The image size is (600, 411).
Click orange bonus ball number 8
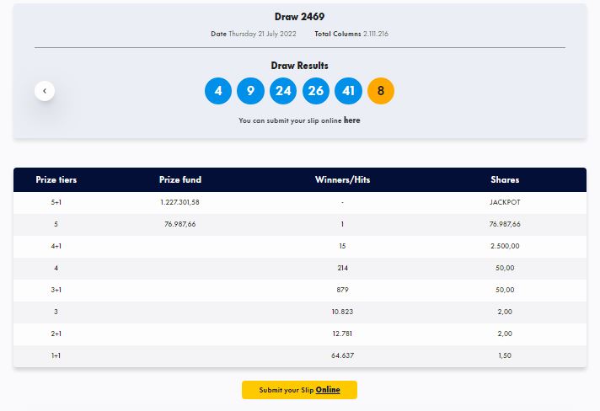pyautogui.click(x=381, y=91)
